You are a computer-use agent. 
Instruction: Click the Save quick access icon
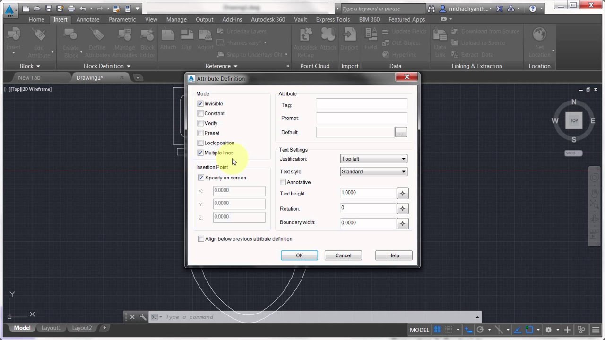[x=49, y=8]
